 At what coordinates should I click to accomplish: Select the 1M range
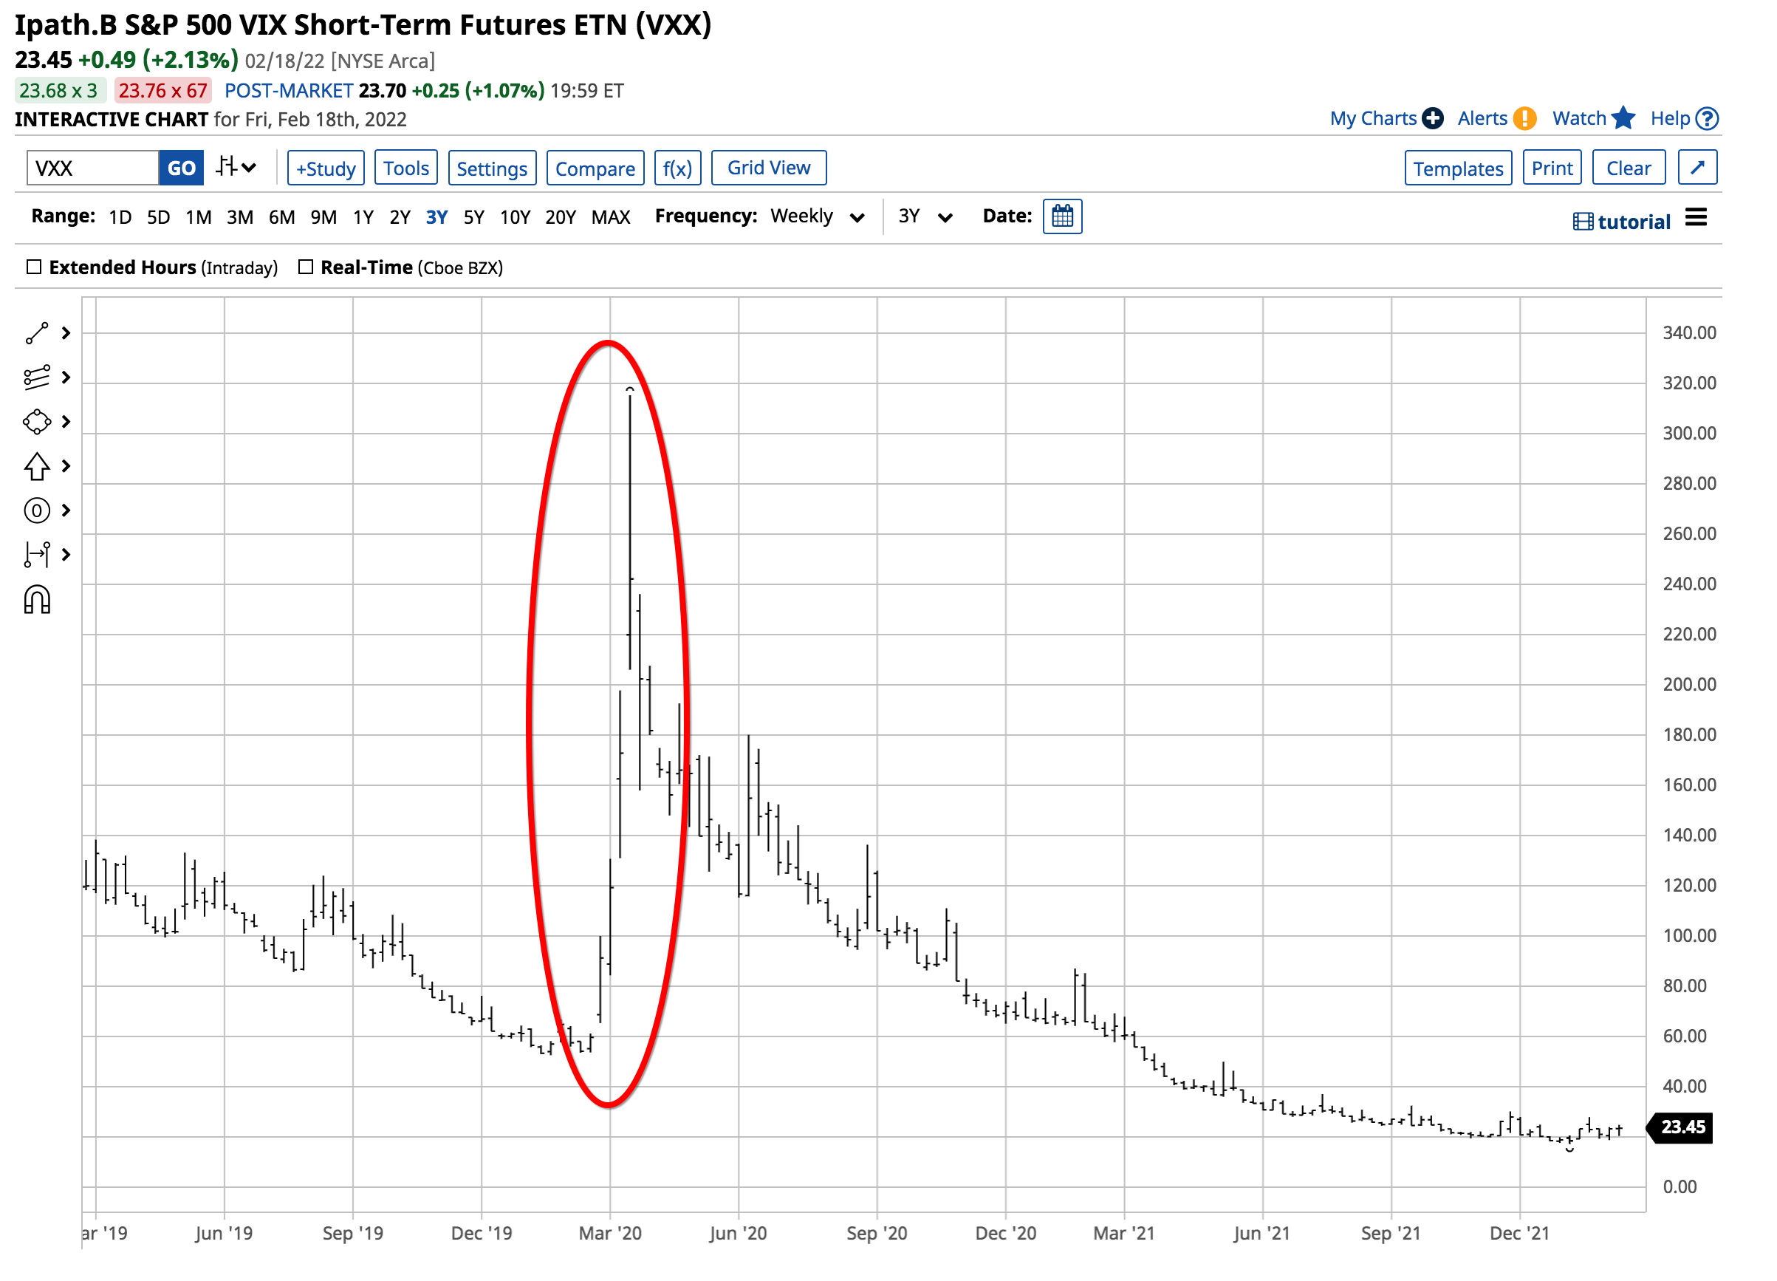click(x=198, y=217)
